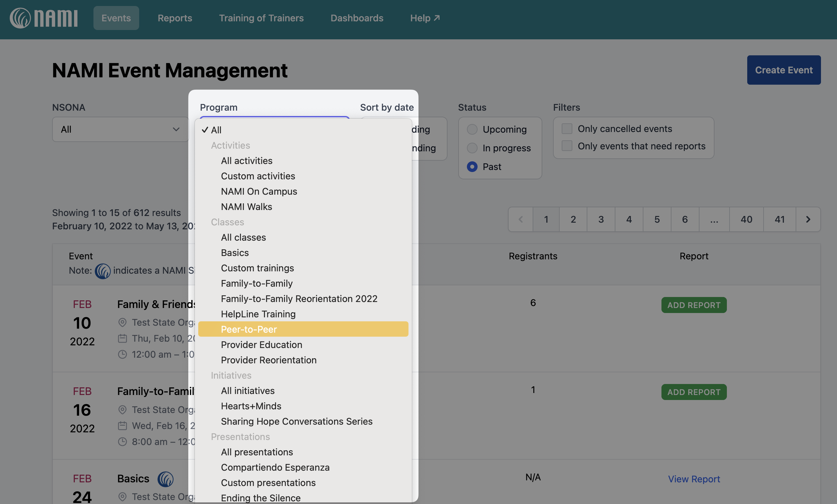Pick Sharing Hope Conversations Series
The height and width of the screenshot is (504, 837).
303,421
